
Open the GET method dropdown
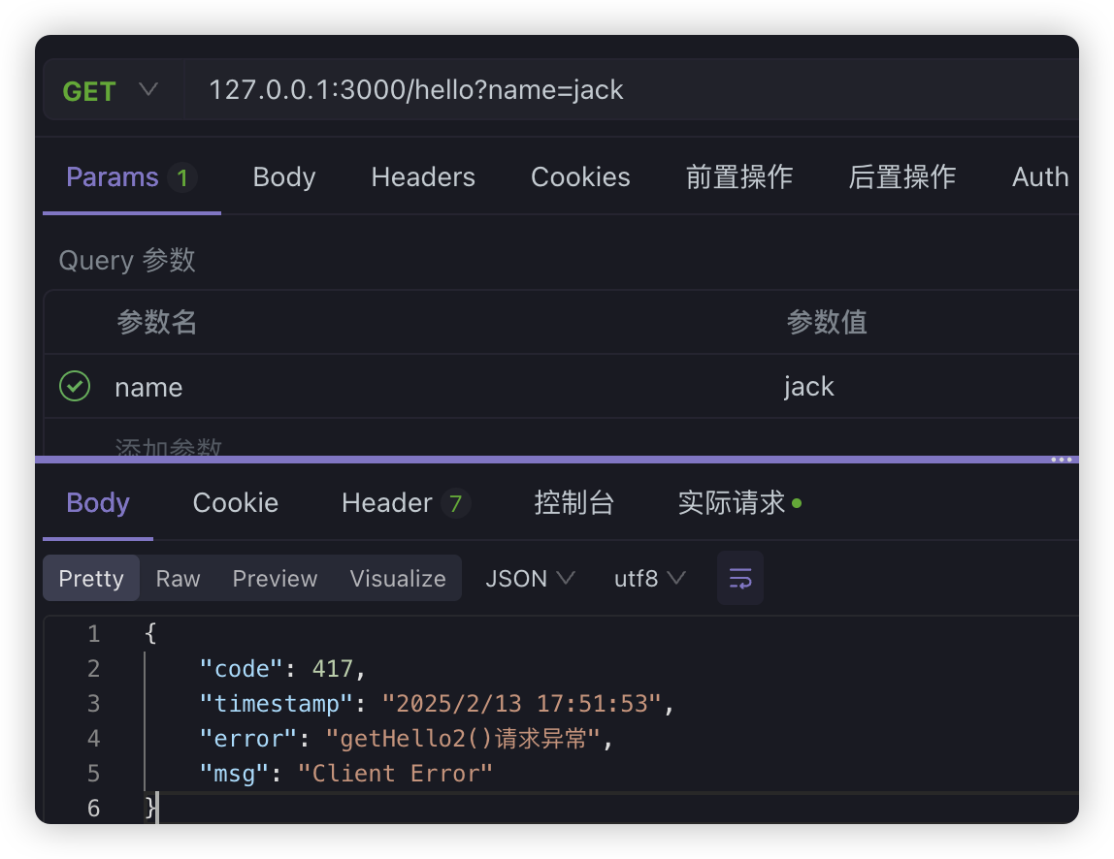coord(110,91)
